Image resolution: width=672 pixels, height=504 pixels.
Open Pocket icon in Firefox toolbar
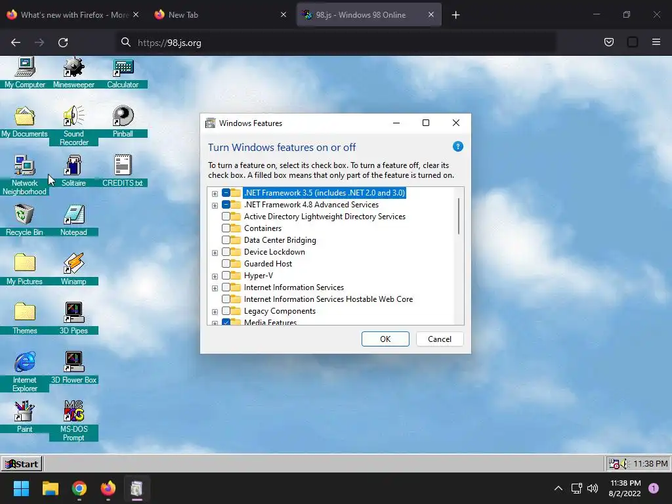pyautogui.click(x=609, y=42)
